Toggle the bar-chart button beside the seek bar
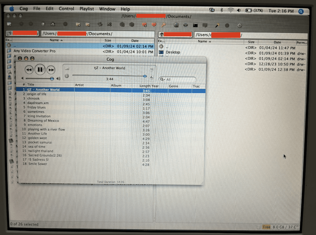 point(151,77)
